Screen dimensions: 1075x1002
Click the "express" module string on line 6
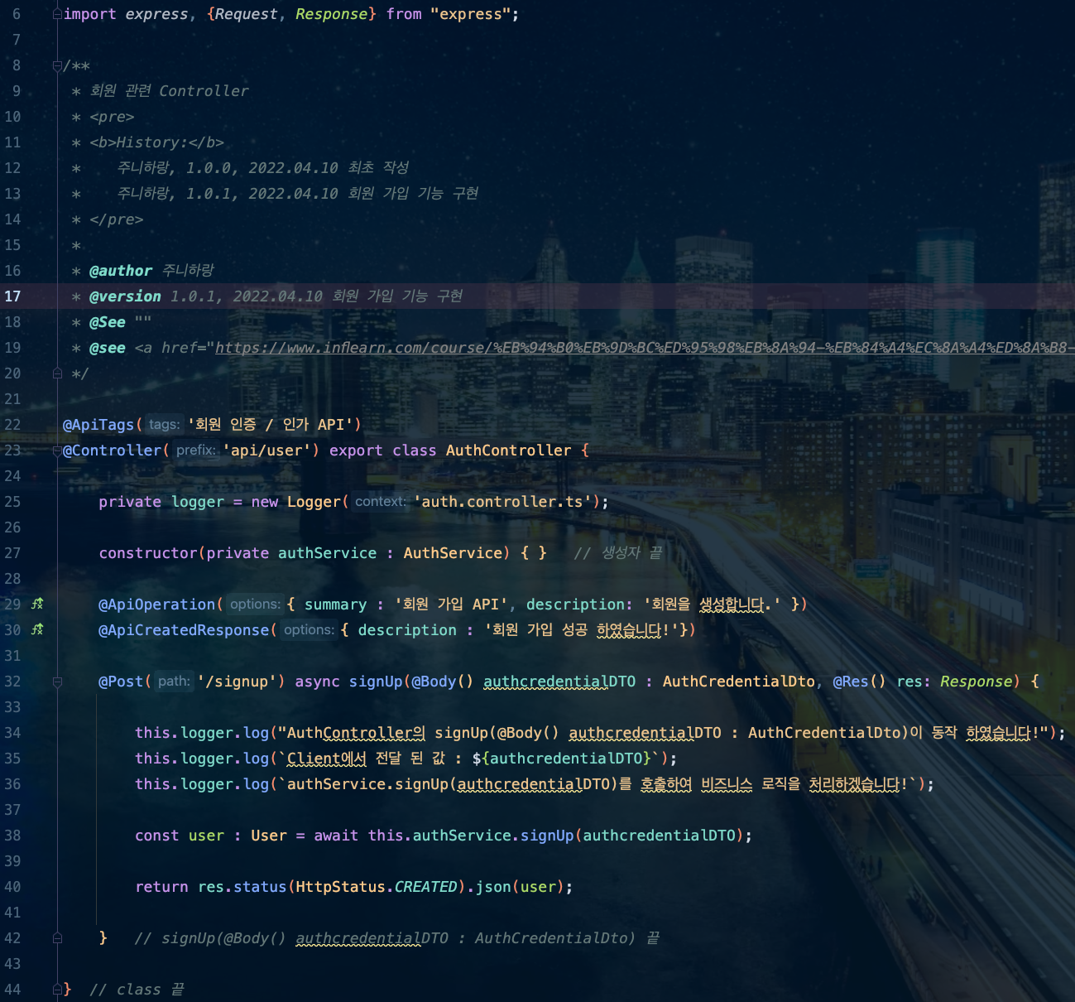pos(470,14)
